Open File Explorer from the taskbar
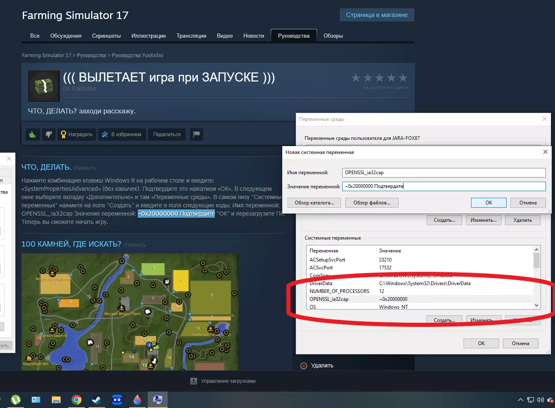 (x=56, y=400)
